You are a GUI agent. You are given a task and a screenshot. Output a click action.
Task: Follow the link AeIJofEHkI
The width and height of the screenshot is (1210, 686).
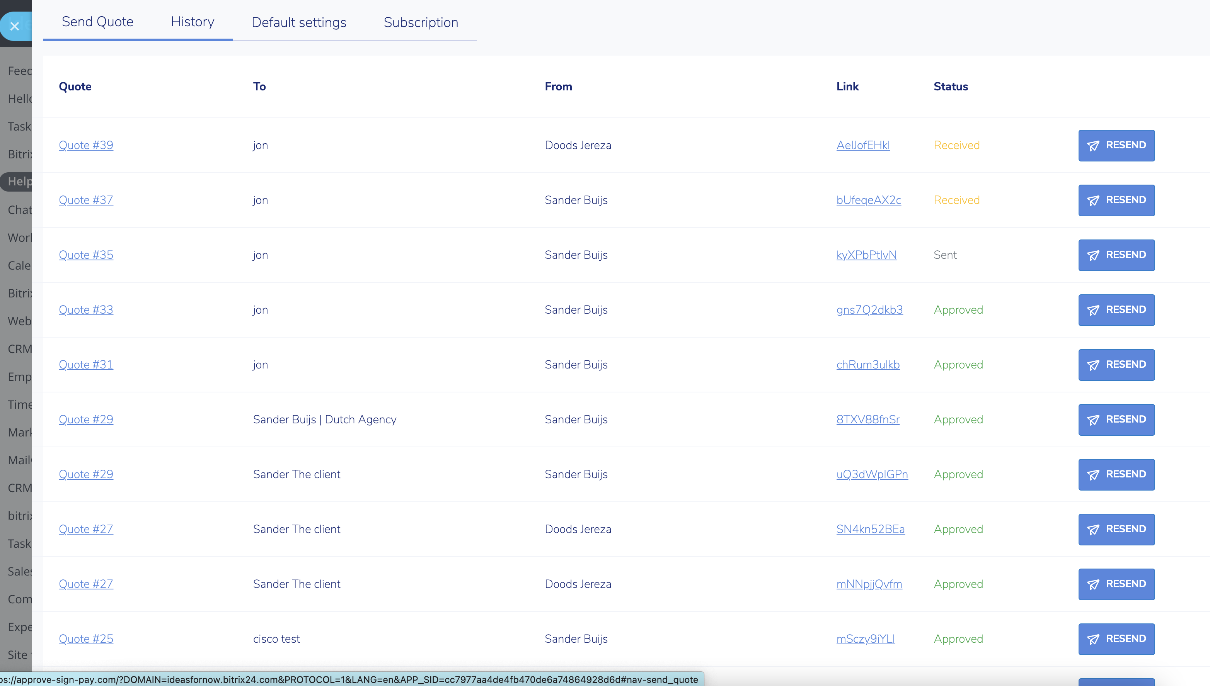(862, 145)
